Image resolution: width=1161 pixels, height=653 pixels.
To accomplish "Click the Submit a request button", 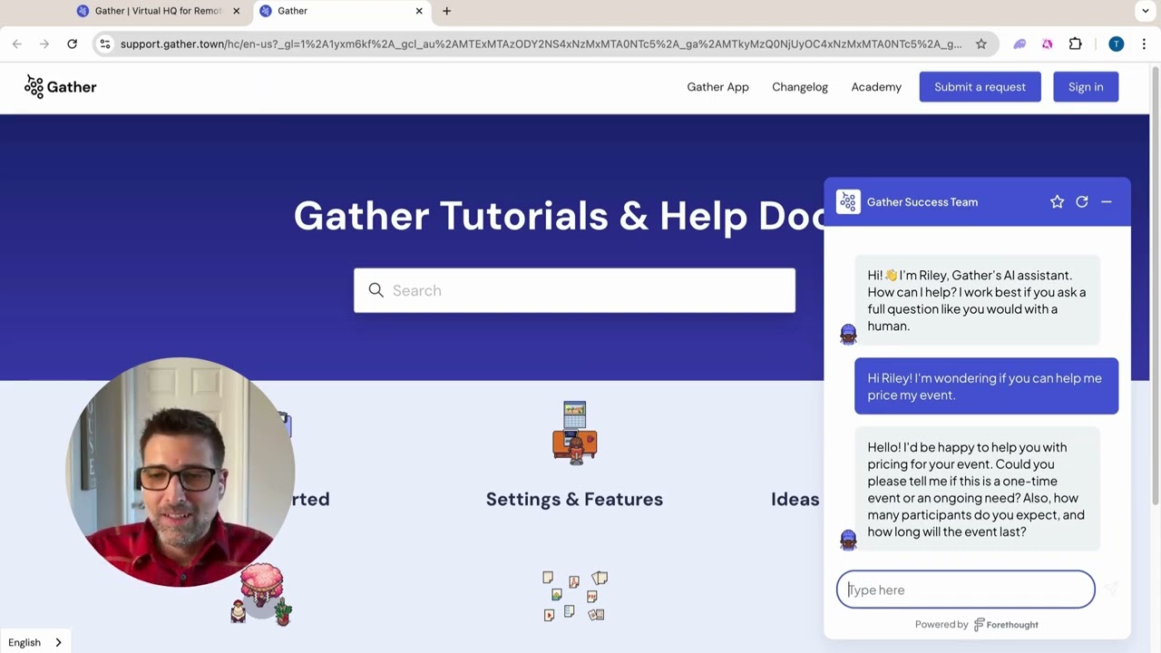I will pos(980,87).
